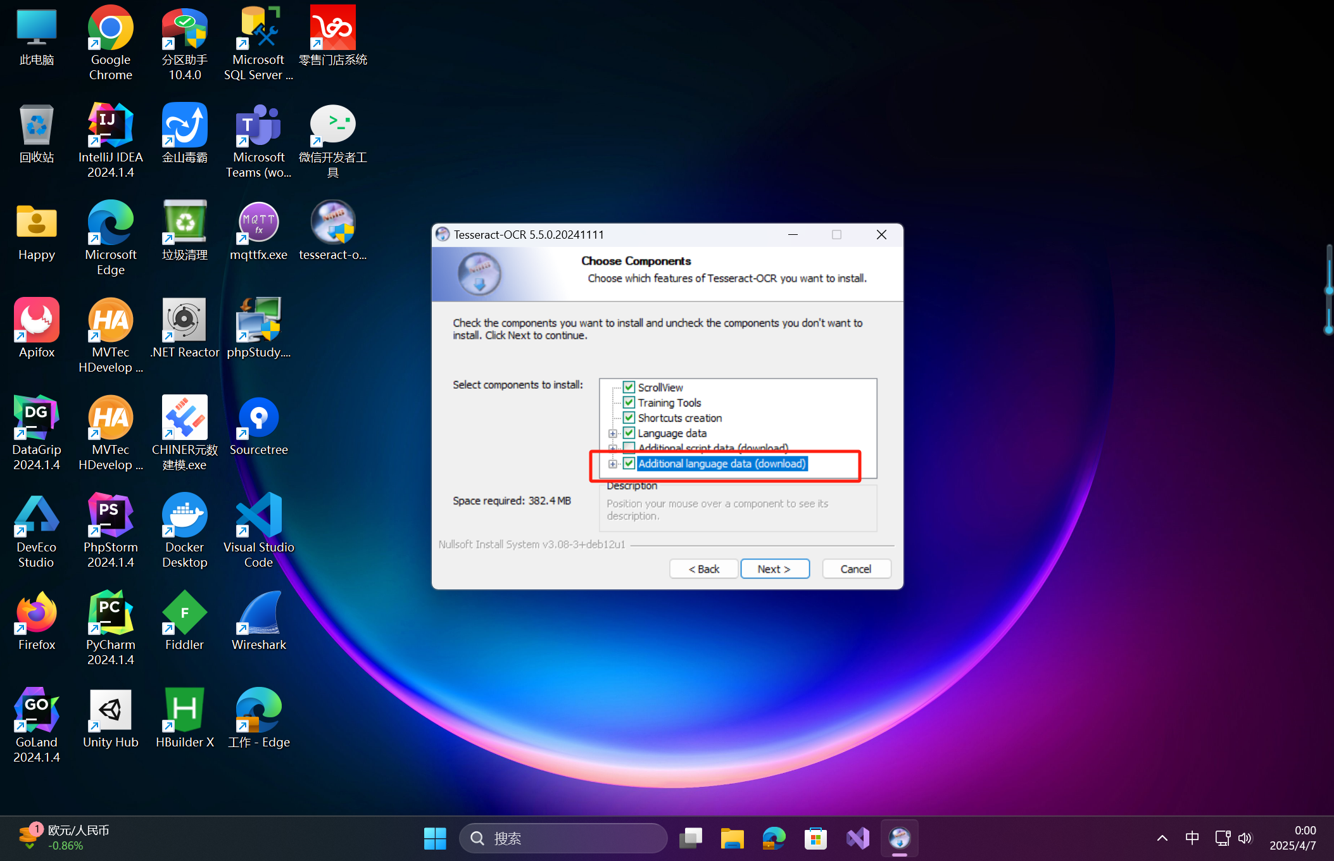Expand the Language data tree node
This screenshot has height=861, width=1334.
coord(613,433)
